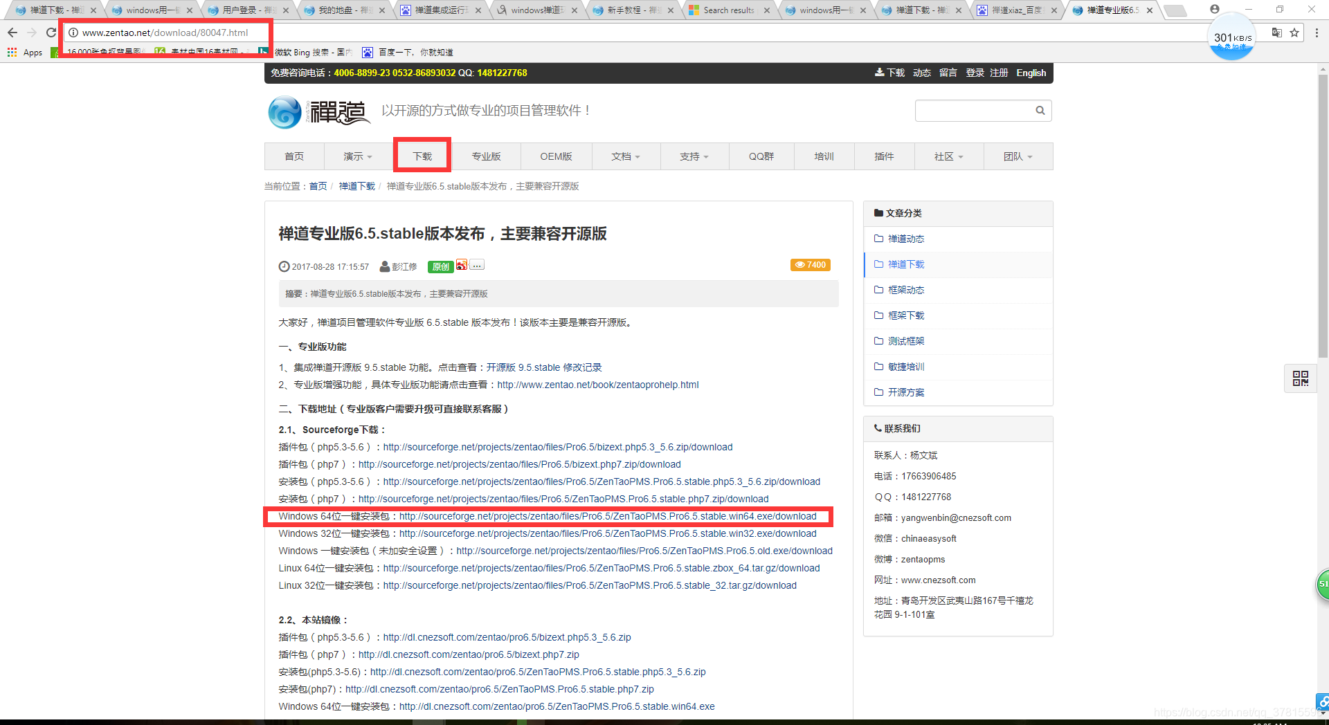Image resolution: width=1329 pixels, height=725 pixels.
Task: Open the Chrome profile avatar icon
Action: (x=1214, y=10)
